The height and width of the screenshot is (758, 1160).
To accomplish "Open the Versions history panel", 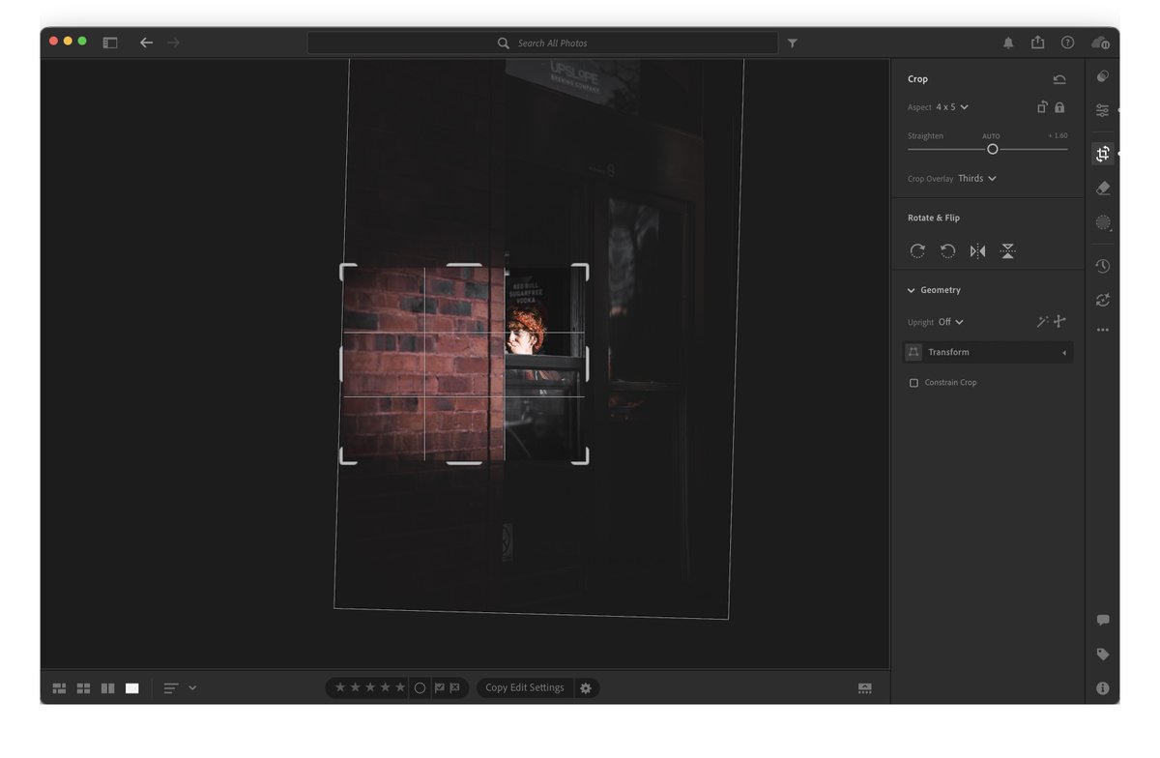I will (1102, 266).
